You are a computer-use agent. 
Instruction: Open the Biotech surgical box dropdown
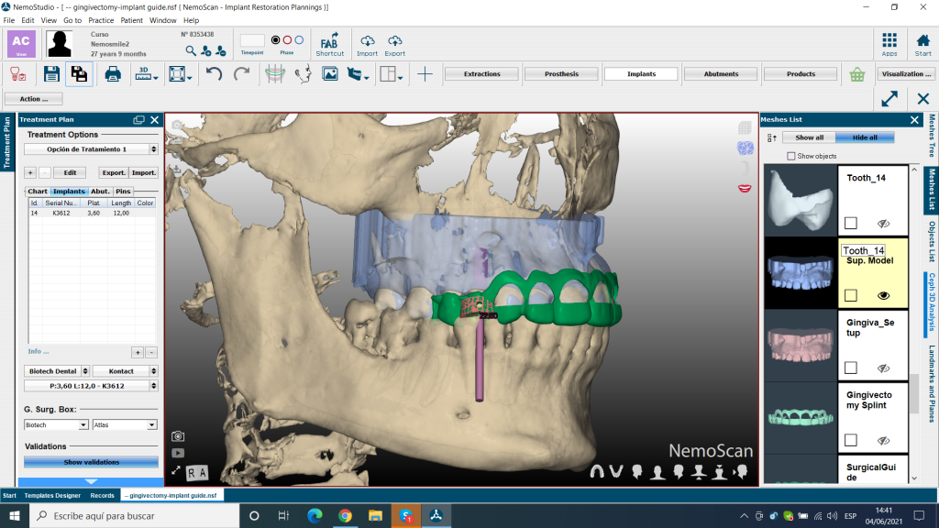56,425
